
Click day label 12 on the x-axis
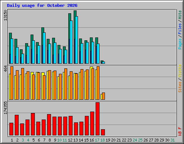(70, 140)
